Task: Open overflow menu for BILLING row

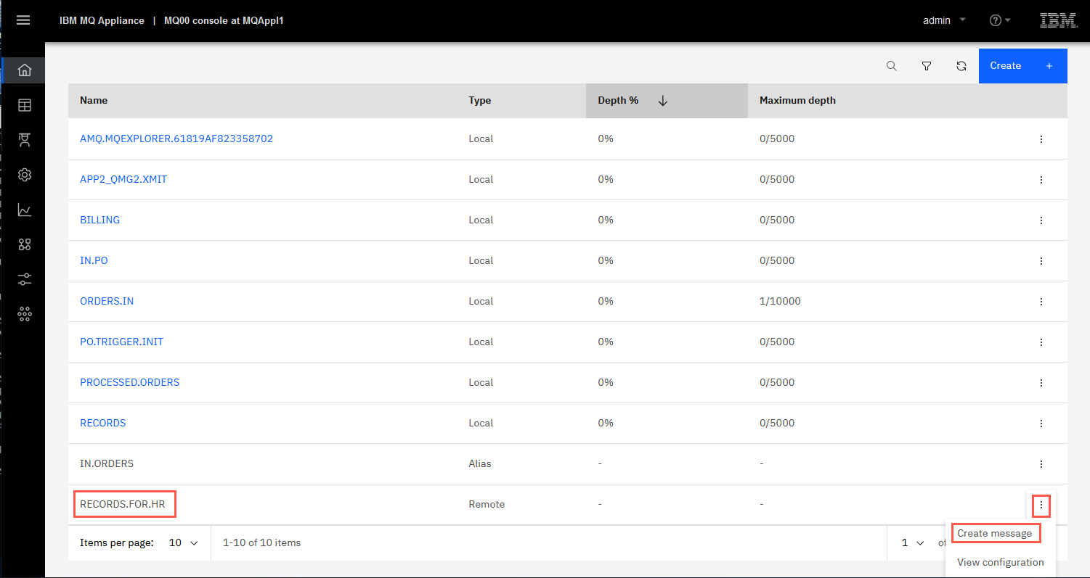Action: tap(1041, 220)
